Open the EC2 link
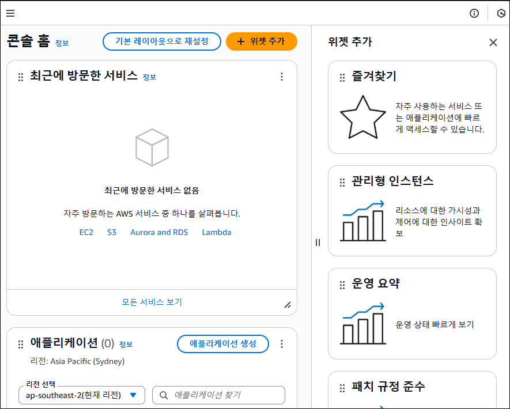The image size is (510, 409). tap(86, 233)
